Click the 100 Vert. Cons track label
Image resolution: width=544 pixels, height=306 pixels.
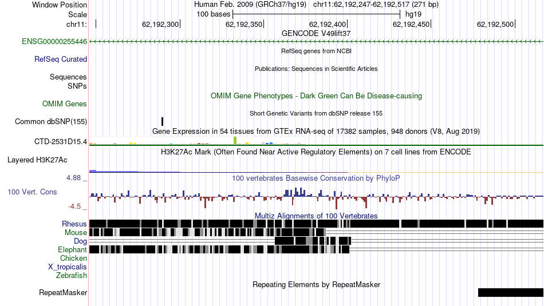[x=32, y=192]
